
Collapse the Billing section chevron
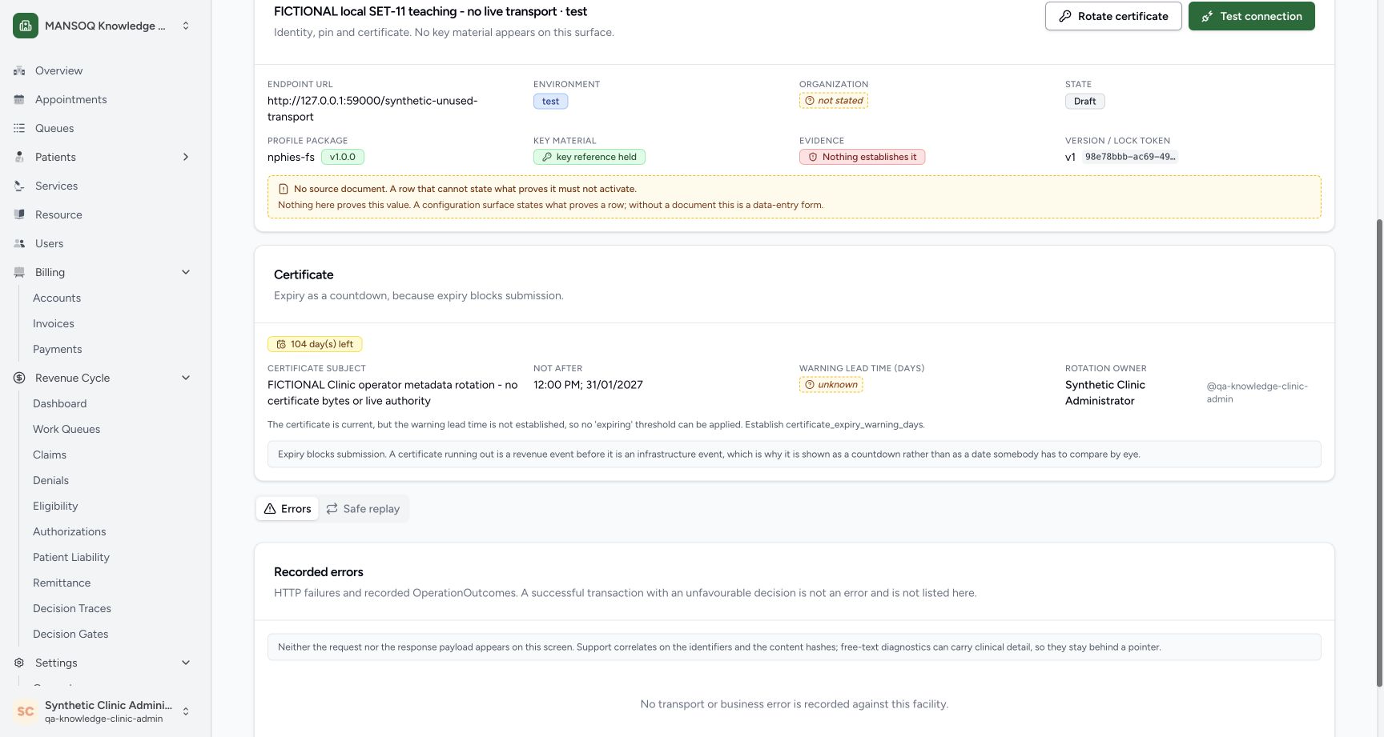tap(186, 272)
